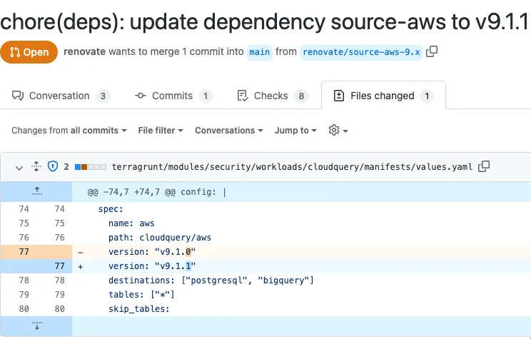Select the removed line version "v9.1.0"

coord(152,252)
